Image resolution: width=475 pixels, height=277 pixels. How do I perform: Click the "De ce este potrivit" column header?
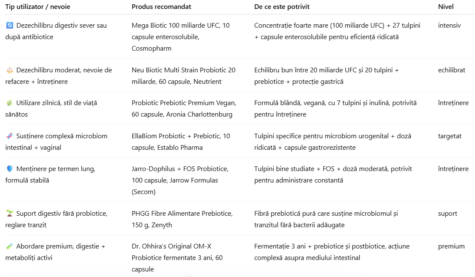[282, 7]
